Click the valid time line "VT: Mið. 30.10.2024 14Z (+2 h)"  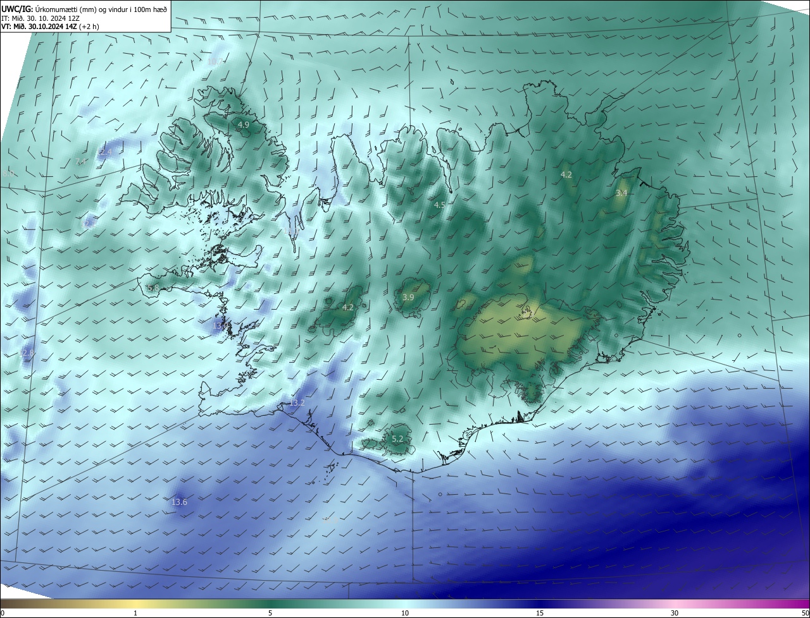[49, 27]
